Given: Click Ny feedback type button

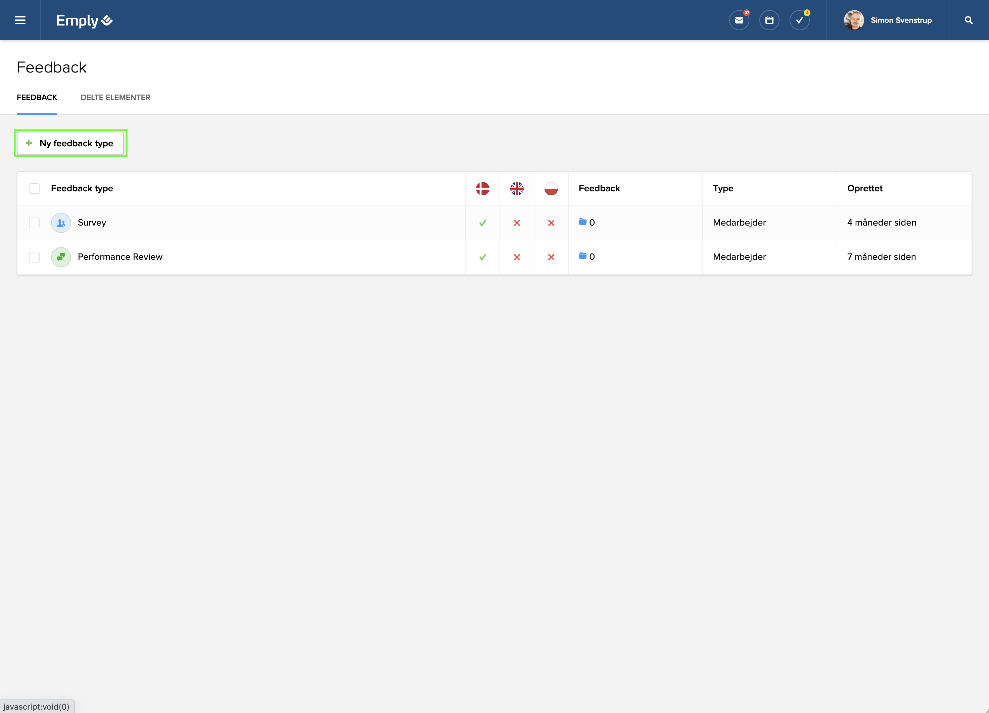Looking at the screenshot, I should click(x=70, y=143).
